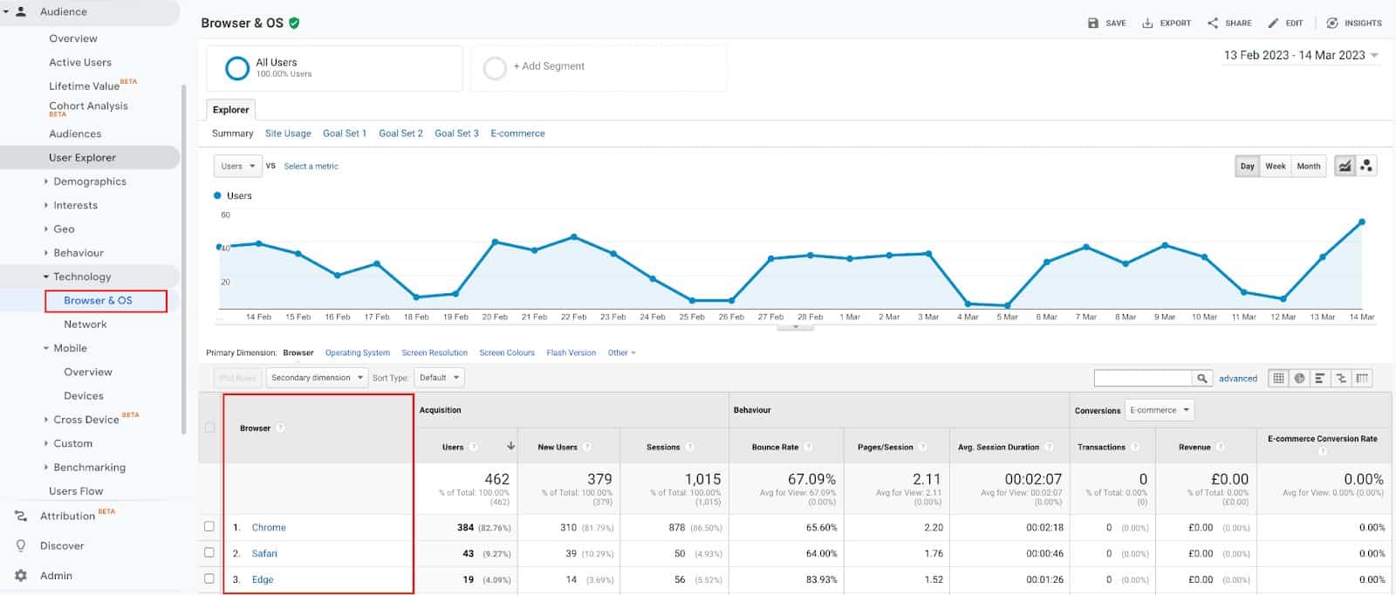Image resolution: width=1396 pixels, height=595 pixels.
Task: Select the line chart view icon
Action: pos(1345,166)
